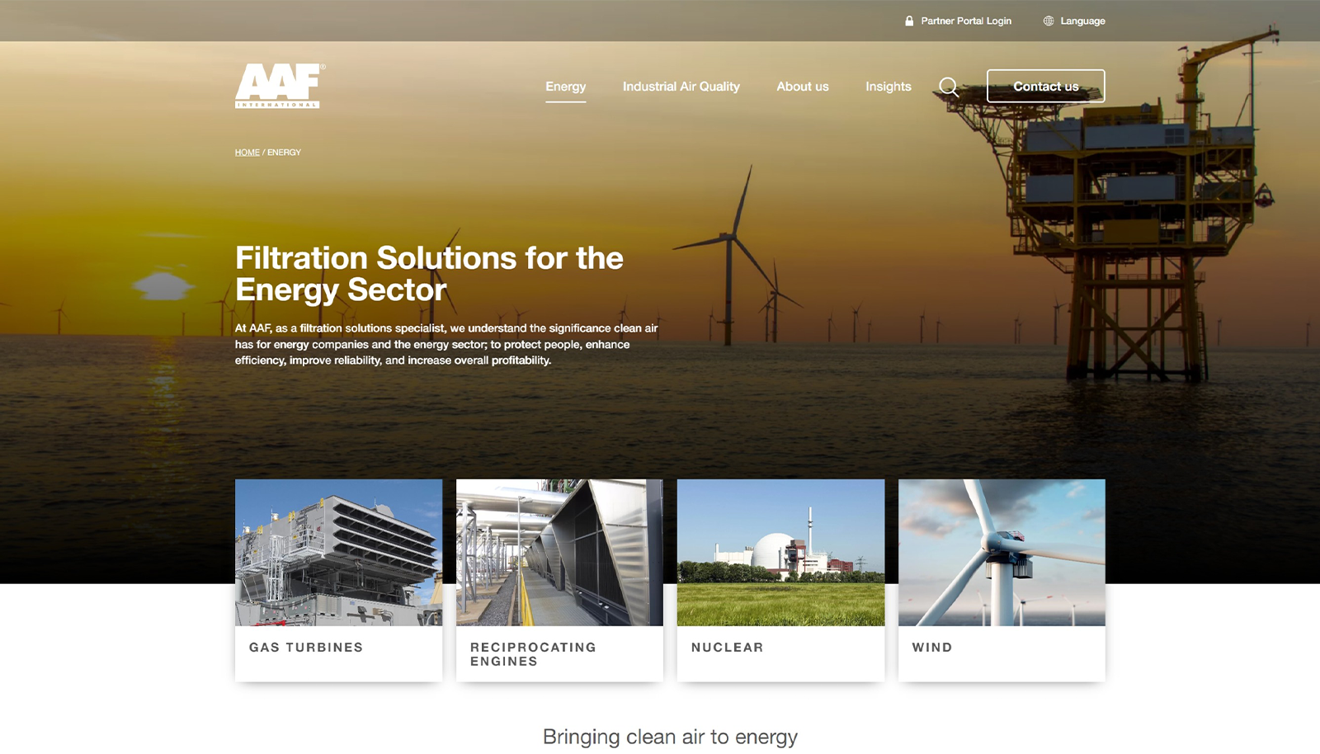Screen dimensions: 1320x754
Task: Switch to the Industrial Air Quality section
Action: [x=681, y=86]
